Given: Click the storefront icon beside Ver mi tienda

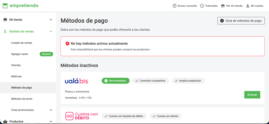Looking at the screenshot, I should [x=223, y=6].
